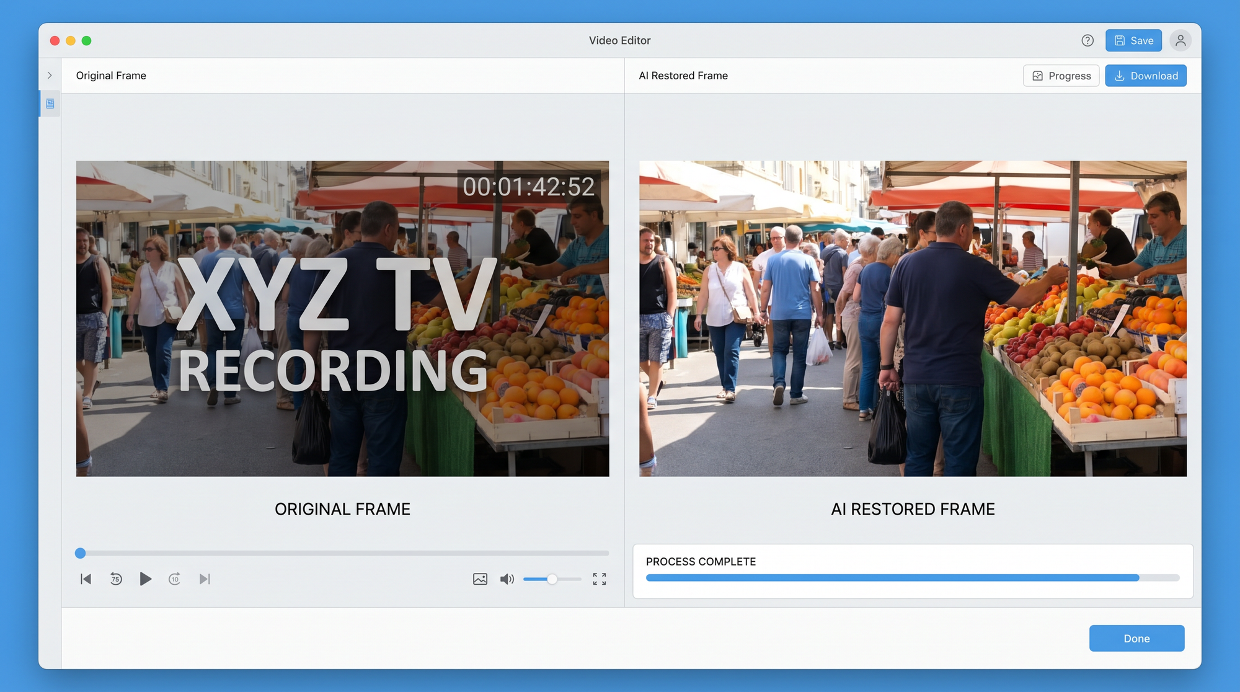This screenshot has height=692, width=1240.
Task: Click the Download button
Action: coord(1145,76)
